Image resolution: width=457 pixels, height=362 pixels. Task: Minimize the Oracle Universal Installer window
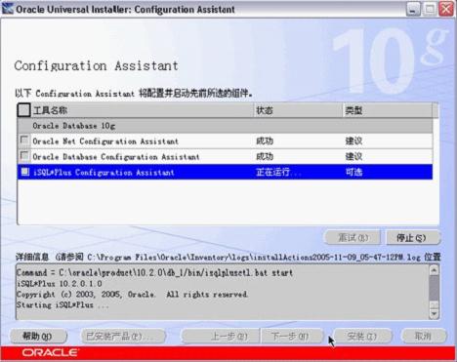tap(413, 9)
